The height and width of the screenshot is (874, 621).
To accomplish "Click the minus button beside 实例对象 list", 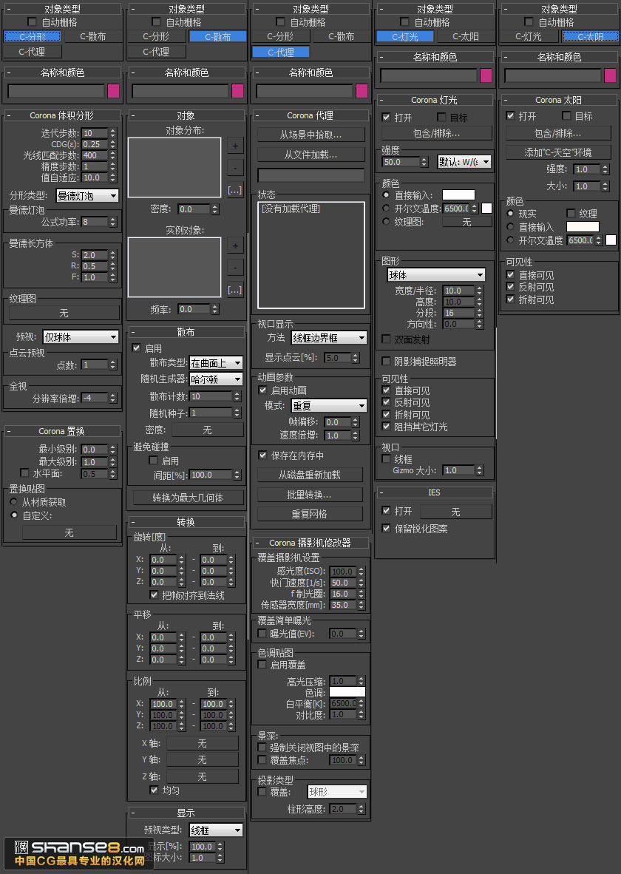I will pos(235,268).
